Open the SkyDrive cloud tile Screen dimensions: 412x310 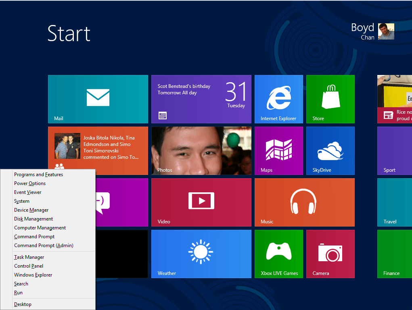click(x=330, y=151)
